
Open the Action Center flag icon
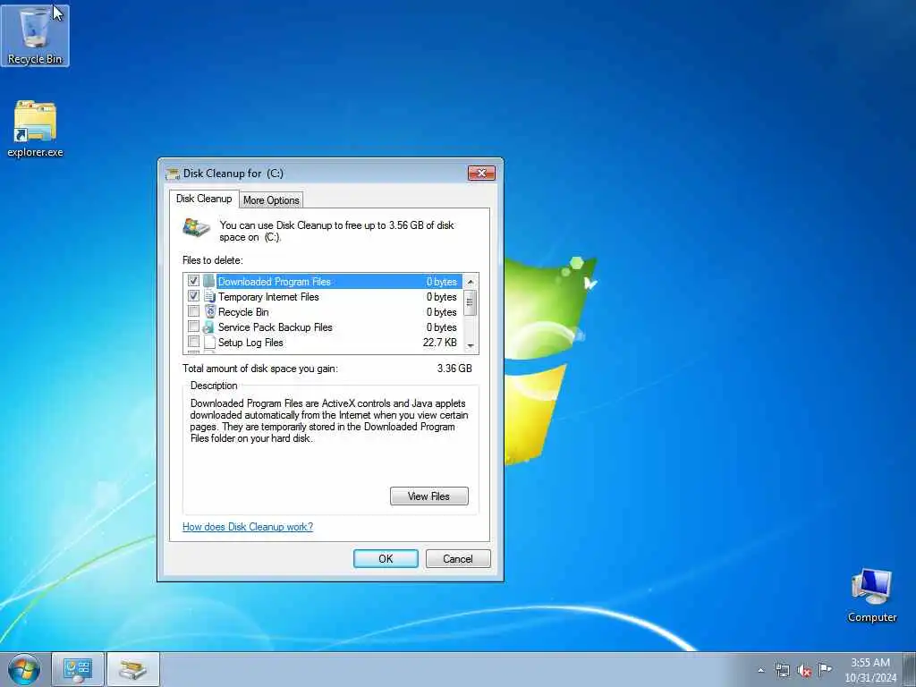(x=825, y=669)
